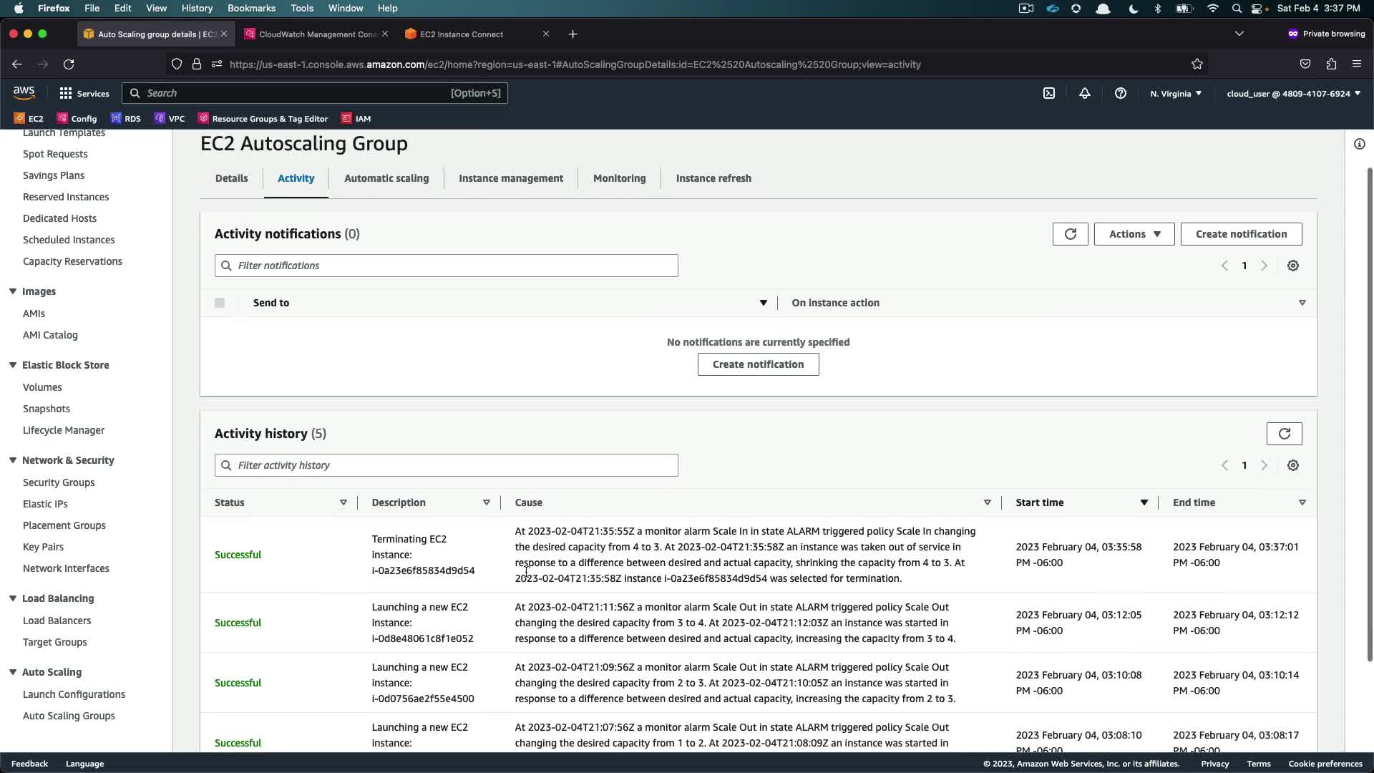Switch to the Automatic scaling tab
The width and height of the screenshot is (1374, 773).
click(386, 178)
